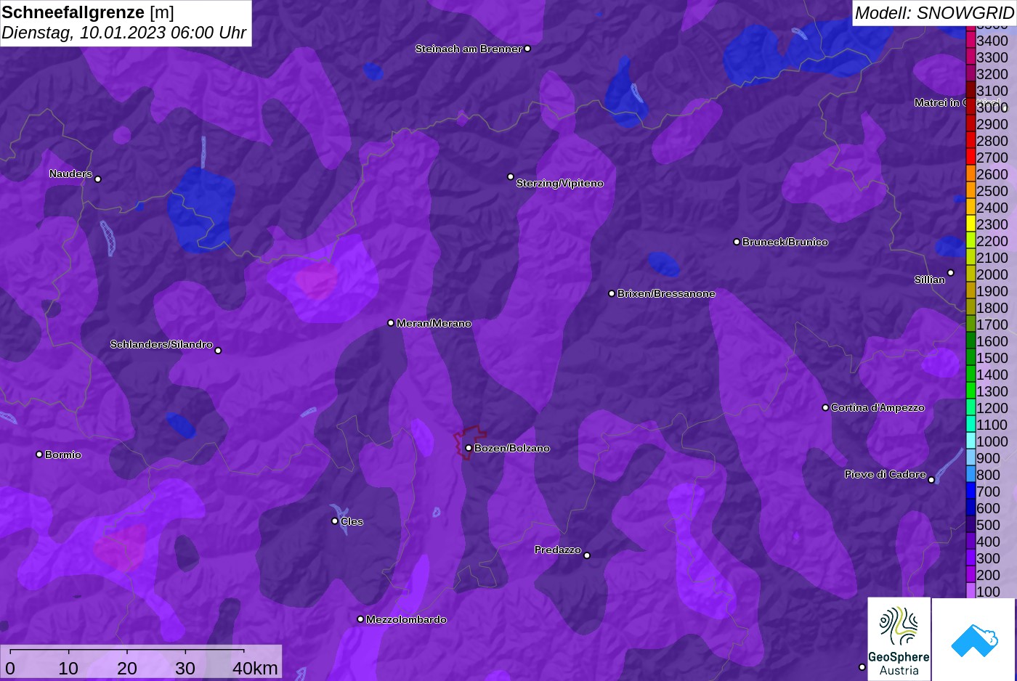Click the '0' scale bar label
The image size is (1017, 681).
click(x=10, y=668)
